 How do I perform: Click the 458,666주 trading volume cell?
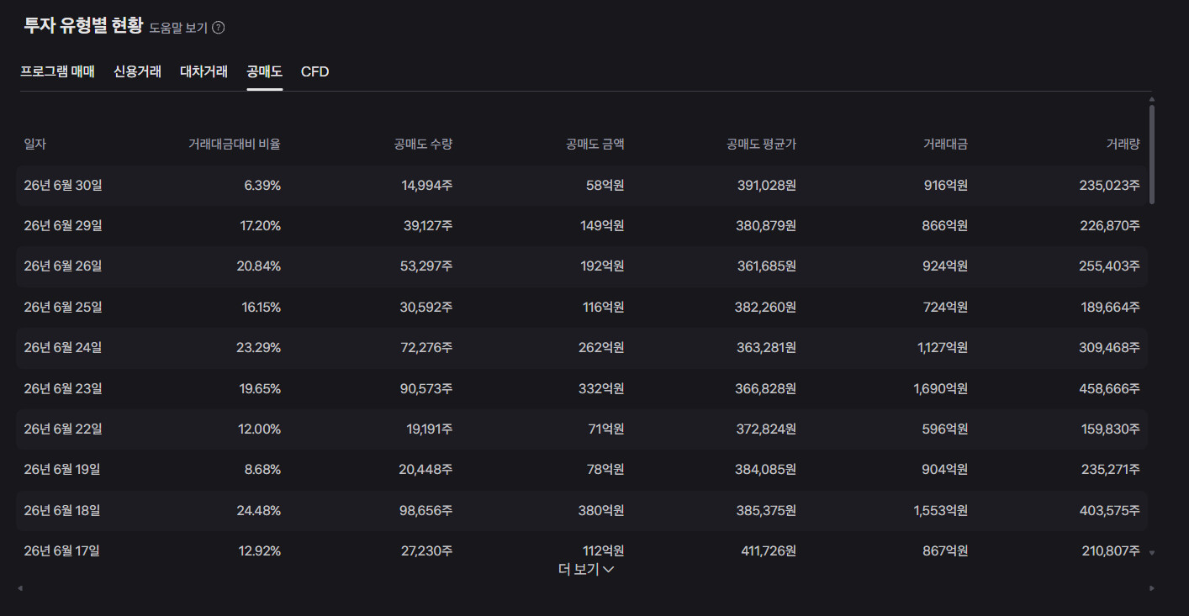pyautogui.click(x=1110, y=388)
